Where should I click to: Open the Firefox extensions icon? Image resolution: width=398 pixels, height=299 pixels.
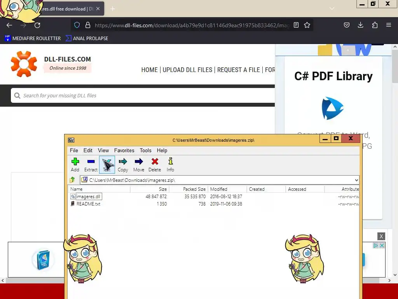(375, 25)
